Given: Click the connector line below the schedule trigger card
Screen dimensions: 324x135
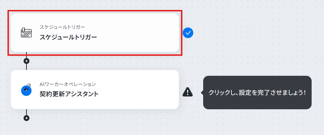Looking at the screenshot, I should point(26,55).
